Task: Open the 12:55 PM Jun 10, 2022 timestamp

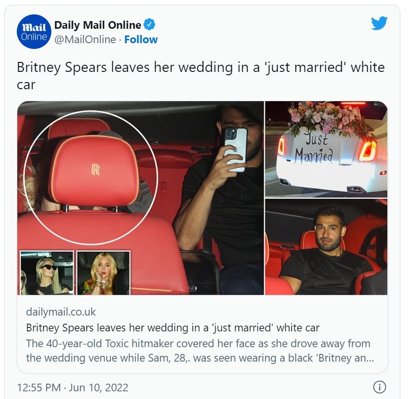Action: (72, 387)
